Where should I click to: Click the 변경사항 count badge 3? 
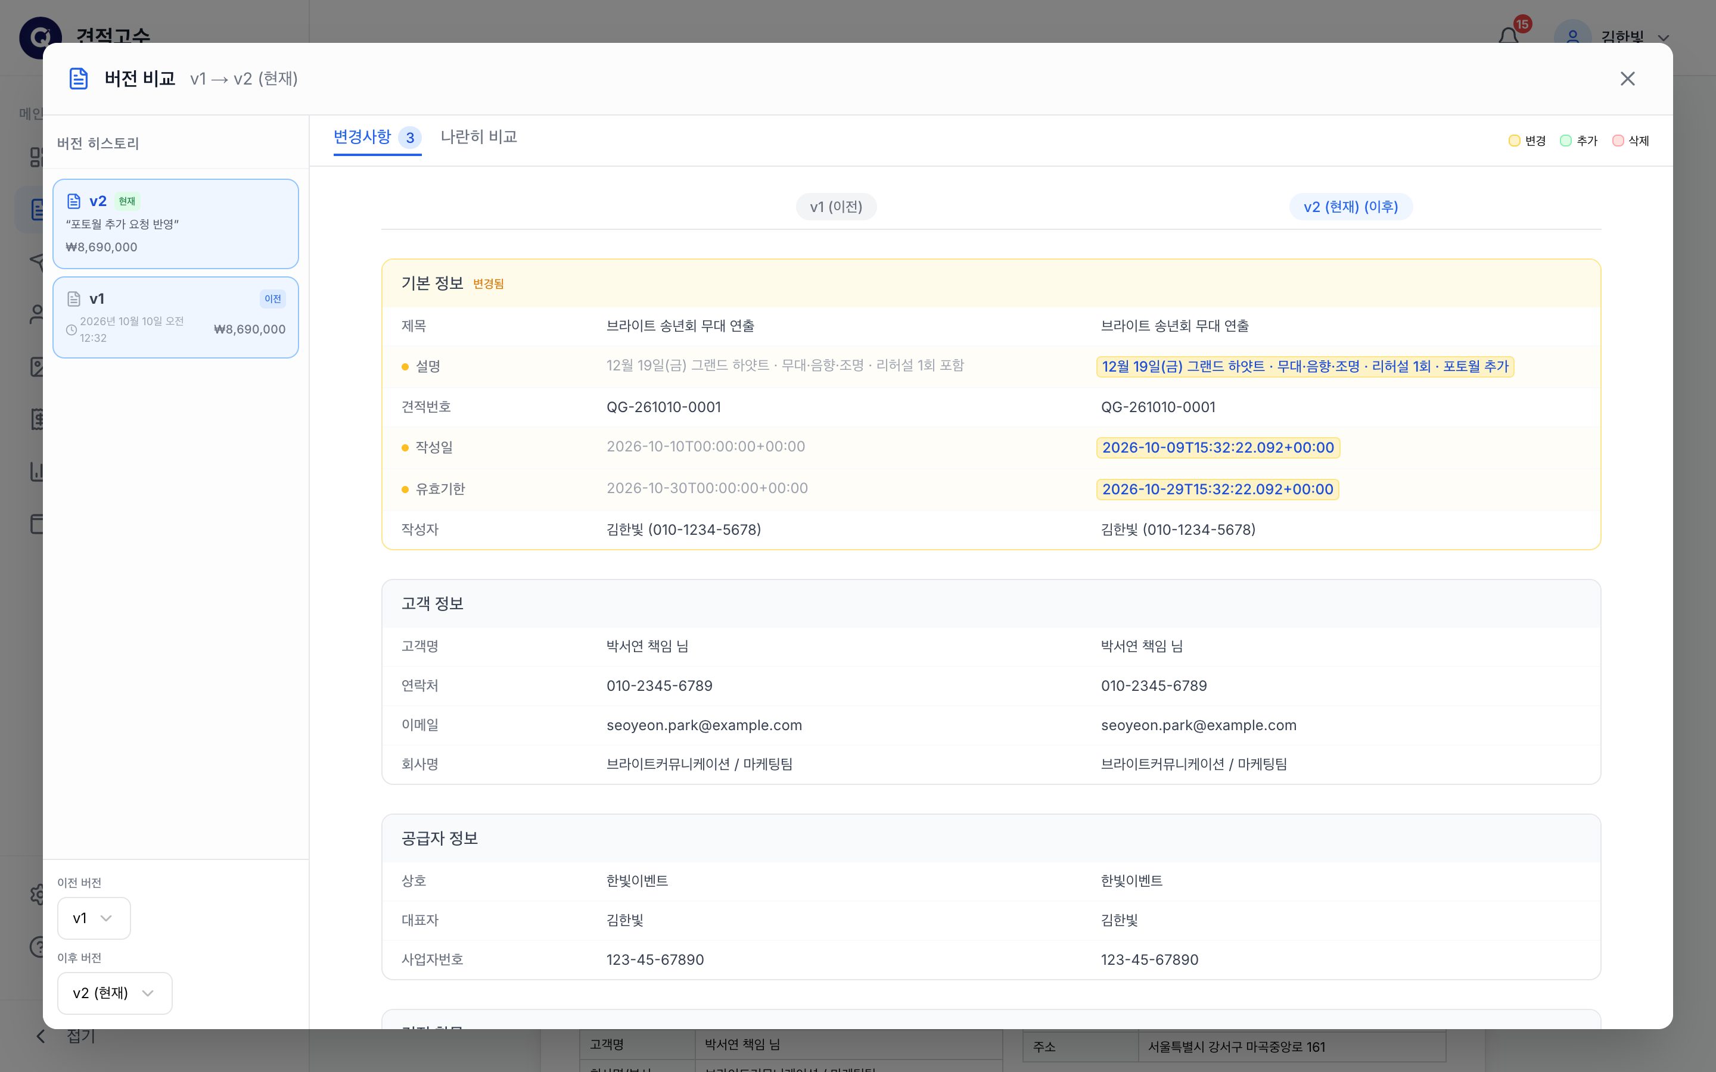410,138
